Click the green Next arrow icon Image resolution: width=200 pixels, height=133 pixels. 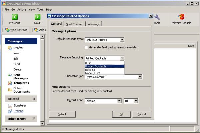37,17
